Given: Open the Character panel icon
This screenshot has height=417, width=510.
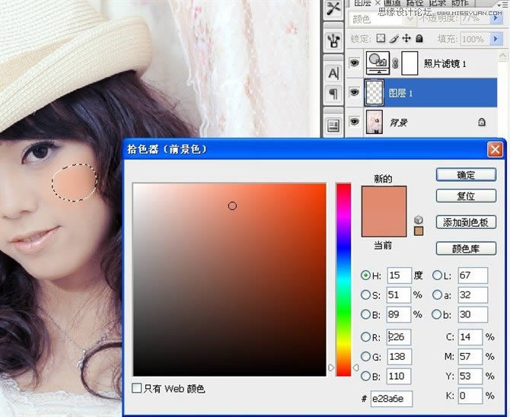Looking at the screenshot, I should tap(333, 73).
